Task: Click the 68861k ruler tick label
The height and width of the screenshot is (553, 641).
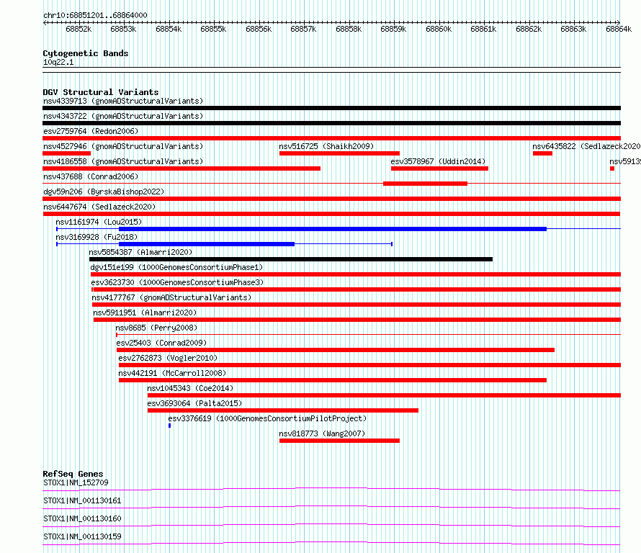Action: tap(483, 29)
